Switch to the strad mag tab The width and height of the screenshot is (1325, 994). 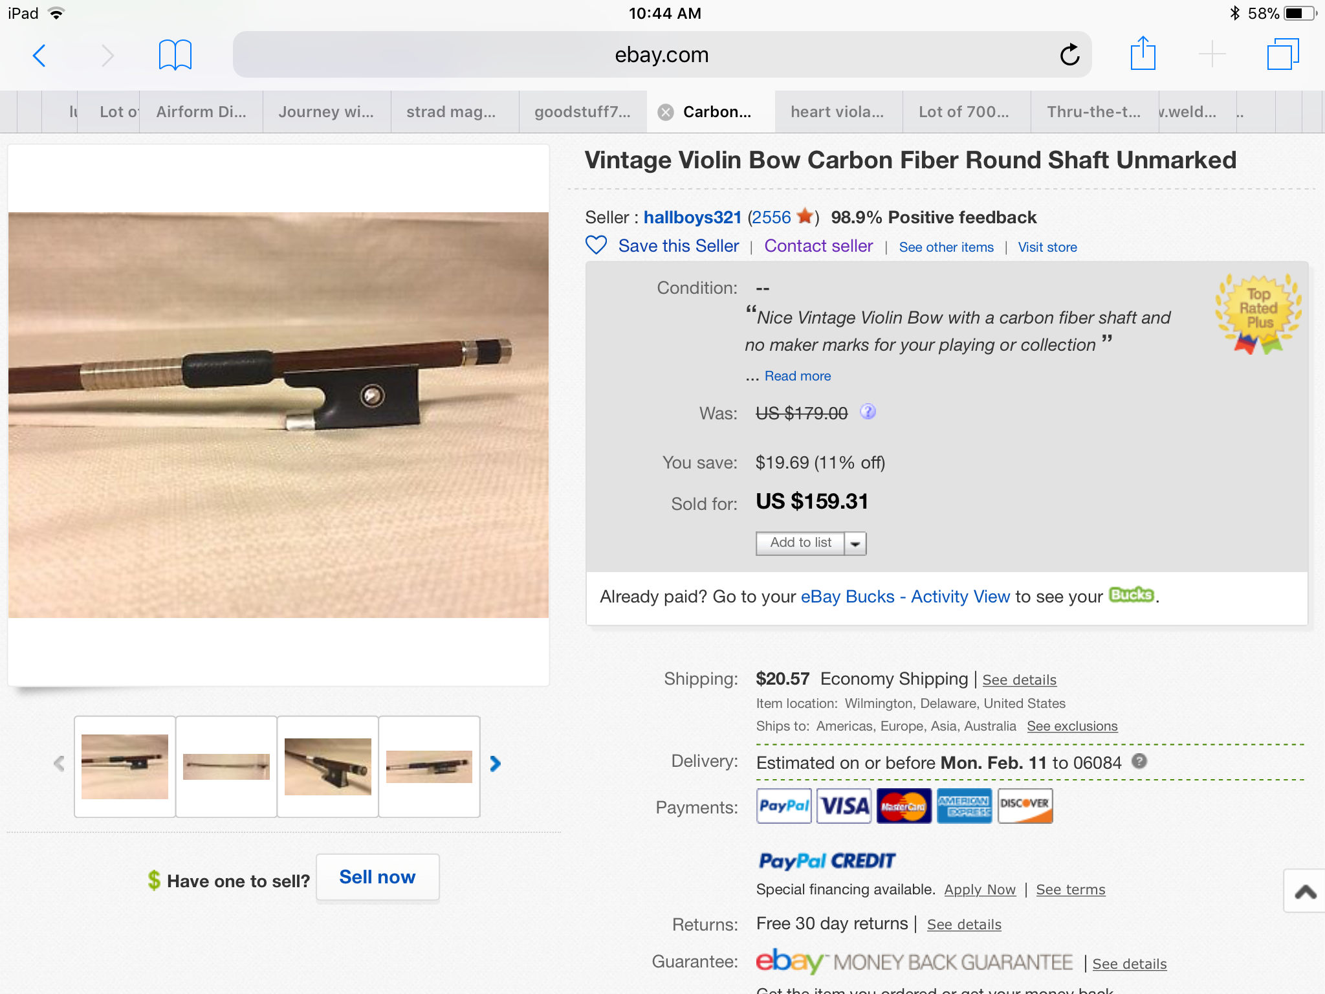click(451, 112)
